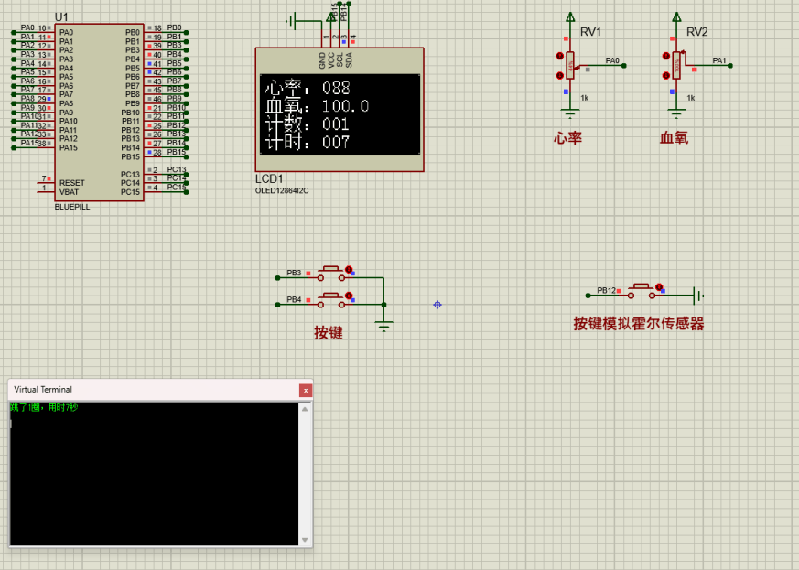
Task: Click RV2 potentiometer decrease arrow
Action: [x=665, y=77]
